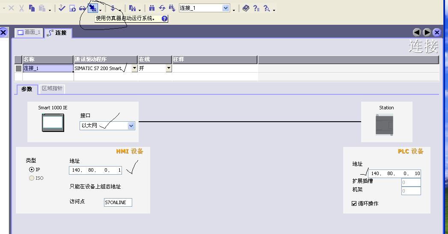Click the Smart 1000 IE panel image
The height and width of the screenshot is (234, 448).
(x=53, y=123)
